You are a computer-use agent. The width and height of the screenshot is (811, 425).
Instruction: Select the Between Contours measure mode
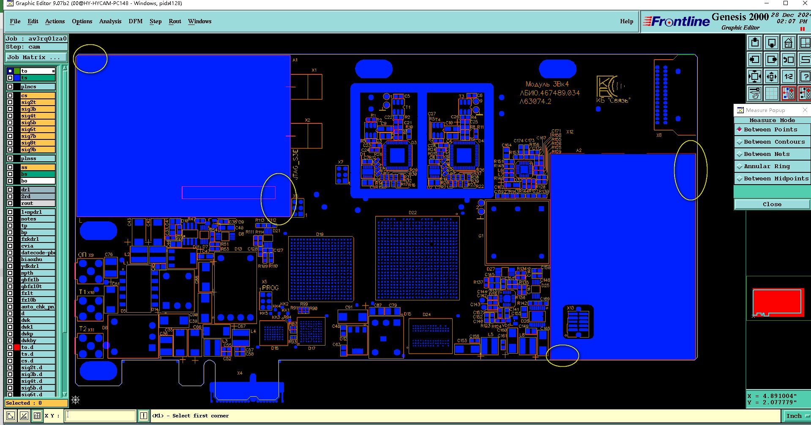click(772, 142)
